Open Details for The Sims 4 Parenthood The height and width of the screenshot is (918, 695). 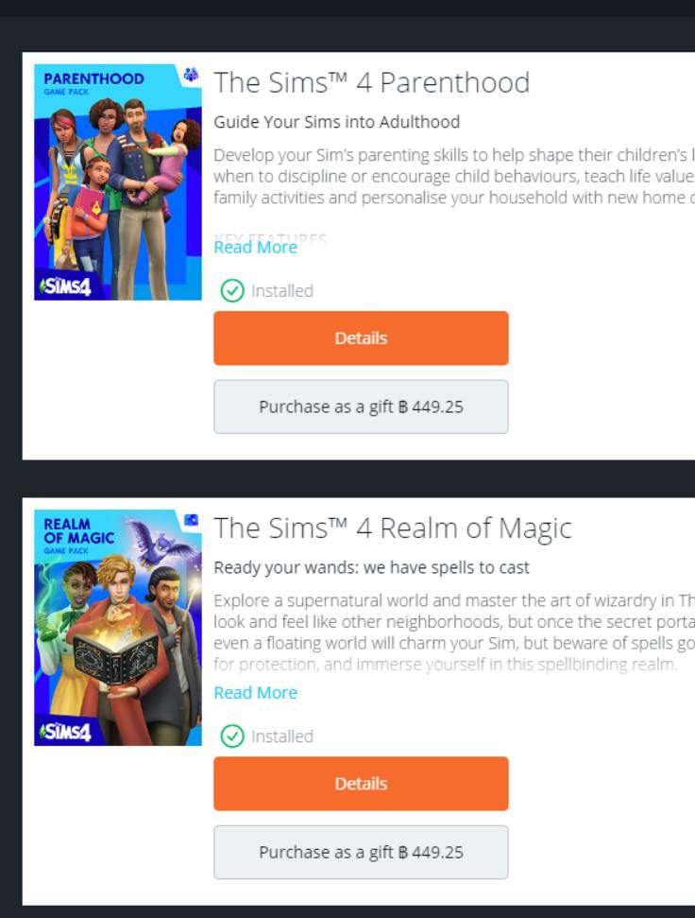click(362, 338)
